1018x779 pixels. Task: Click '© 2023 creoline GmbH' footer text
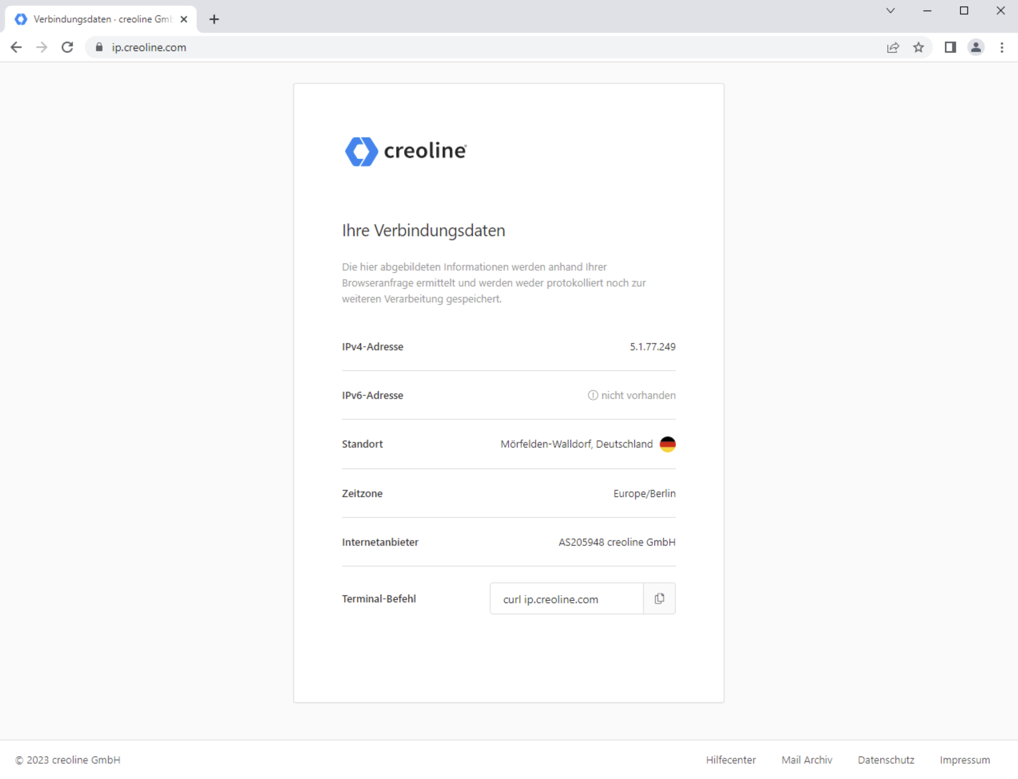point(68,760)
